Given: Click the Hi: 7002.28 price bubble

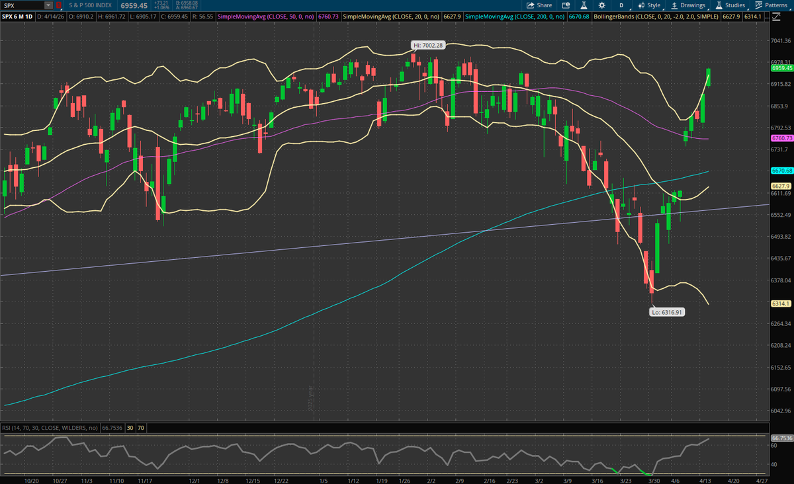Looking at the screenshot, I should pyautogui.click(x=428, y=45).
